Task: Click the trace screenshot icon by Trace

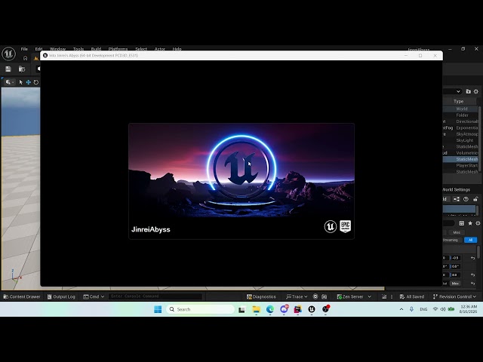Action: (324, 296)
